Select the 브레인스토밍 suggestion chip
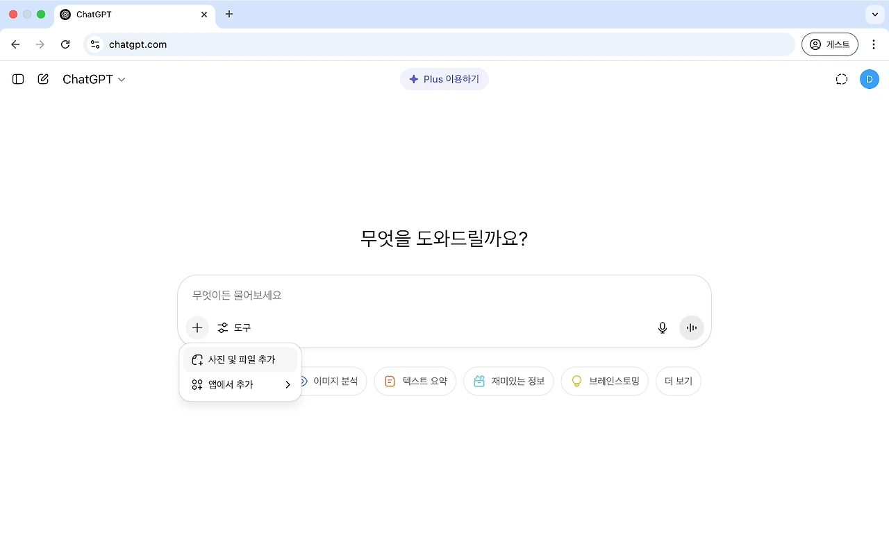Screen dimensions: 889x555 tap(604, 381)
